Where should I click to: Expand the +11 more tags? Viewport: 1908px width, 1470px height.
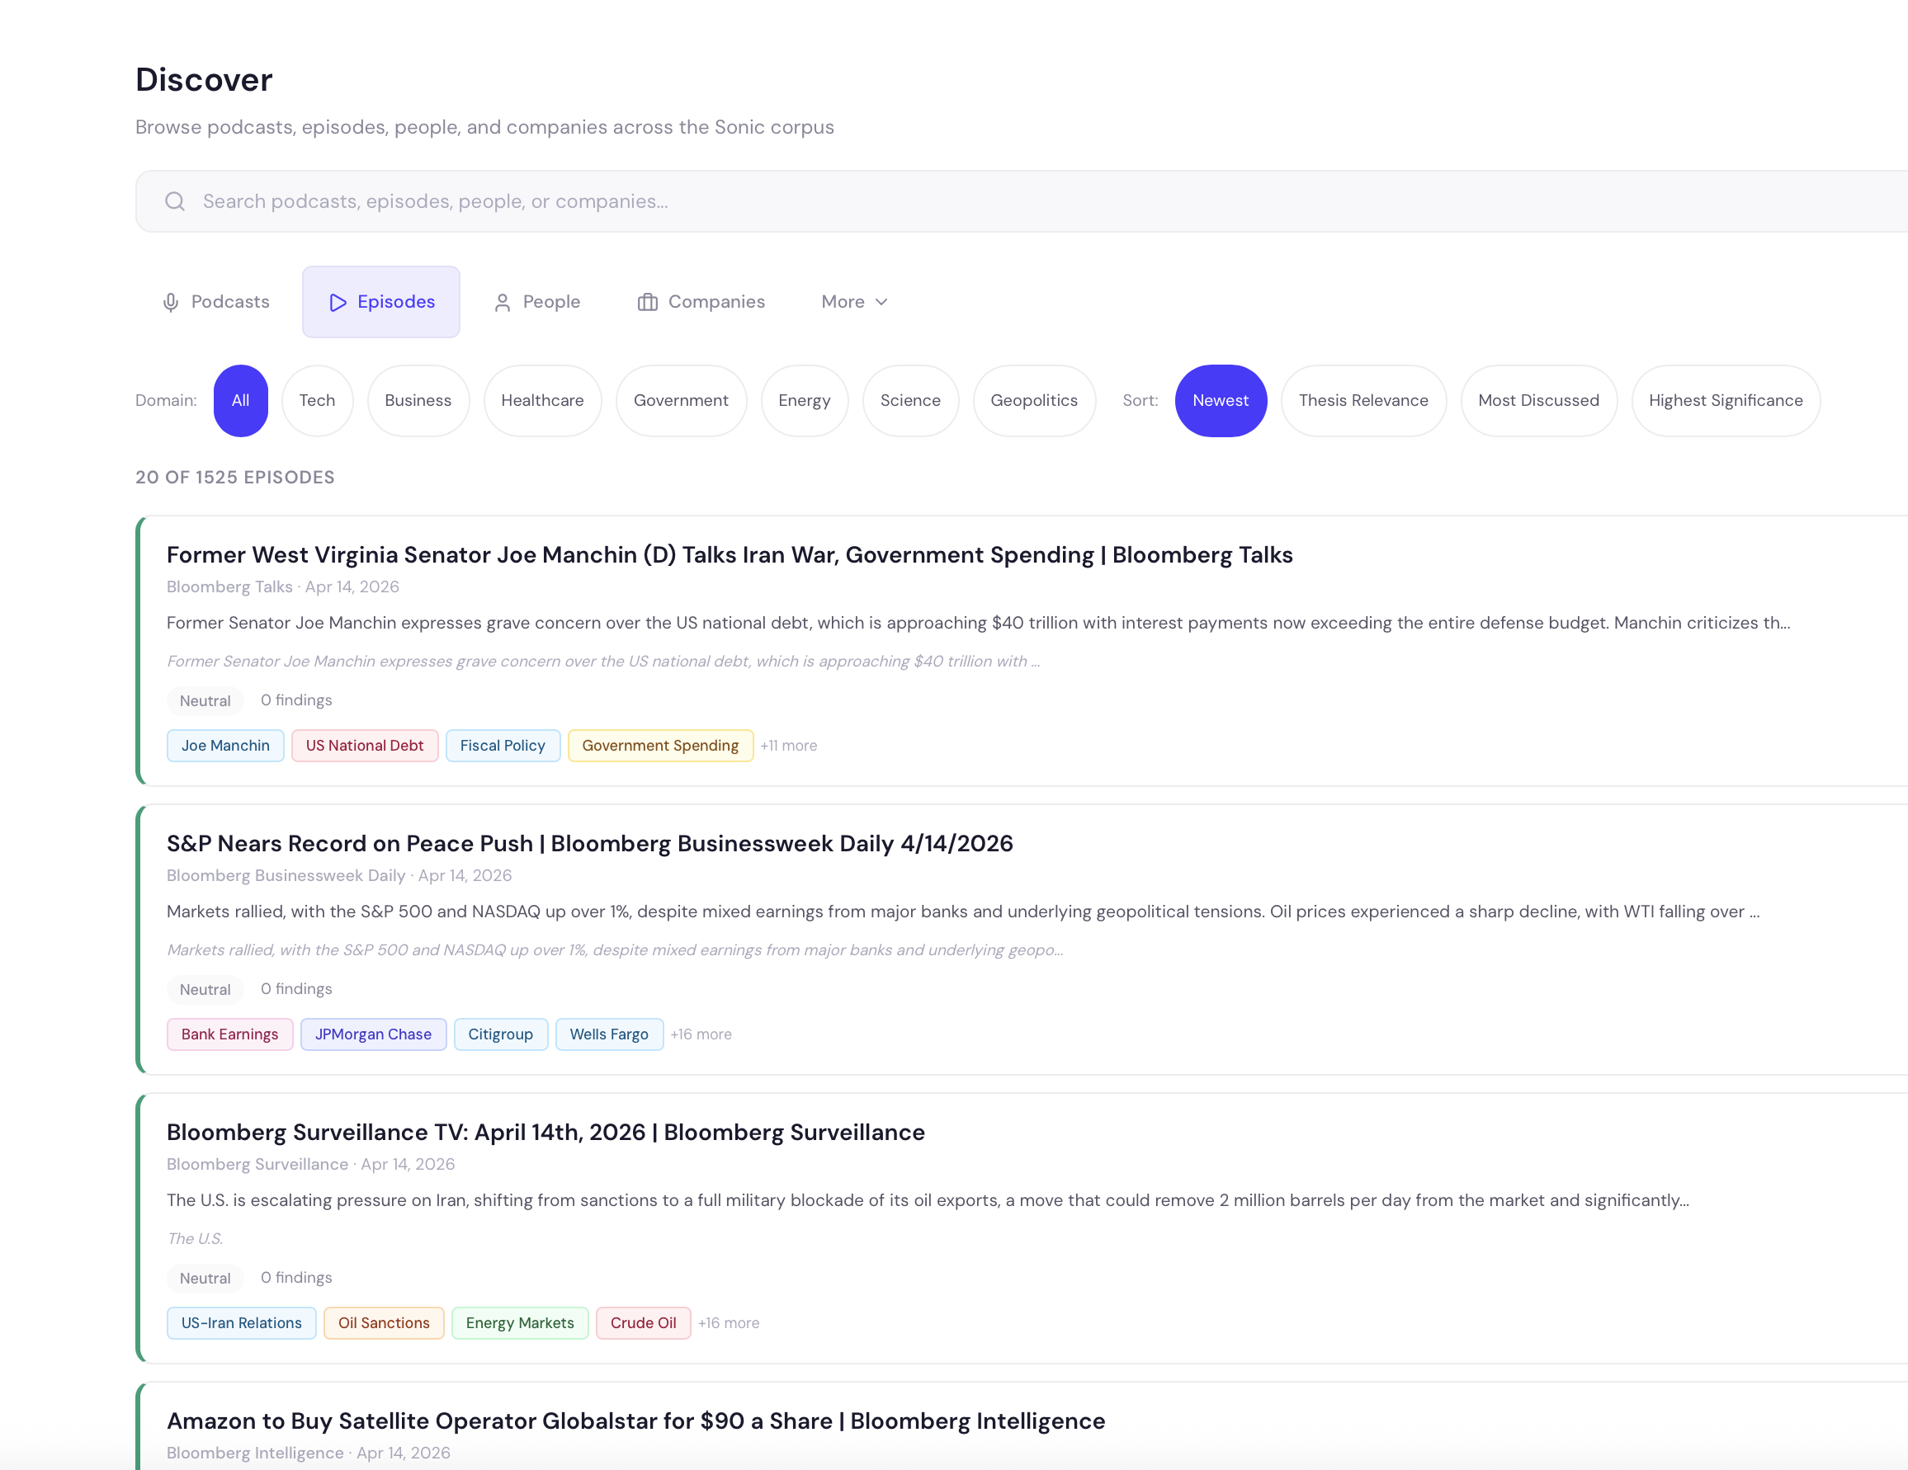789,746
